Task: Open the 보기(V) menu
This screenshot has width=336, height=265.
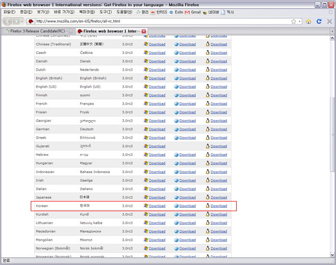Action: tap(43, 12)
